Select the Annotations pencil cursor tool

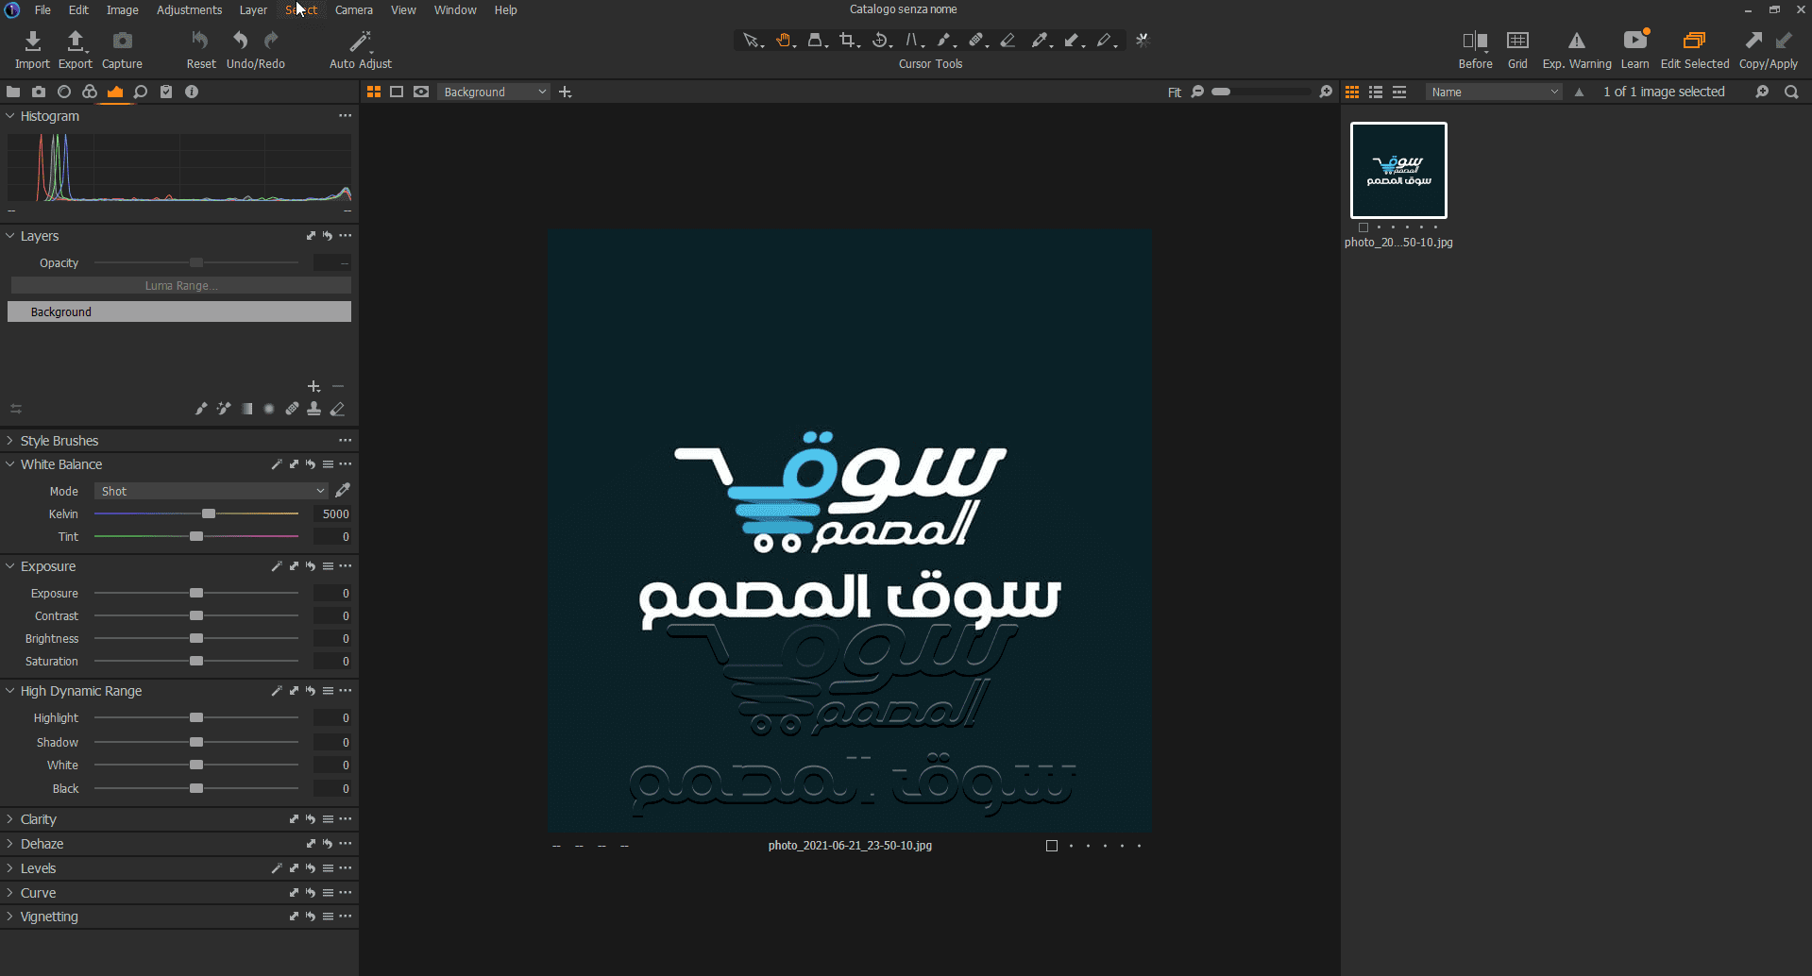pyautogui.click(x=1105, y=41)
